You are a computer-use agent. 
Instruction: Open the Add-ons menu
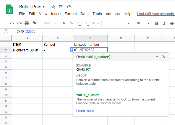113,14
